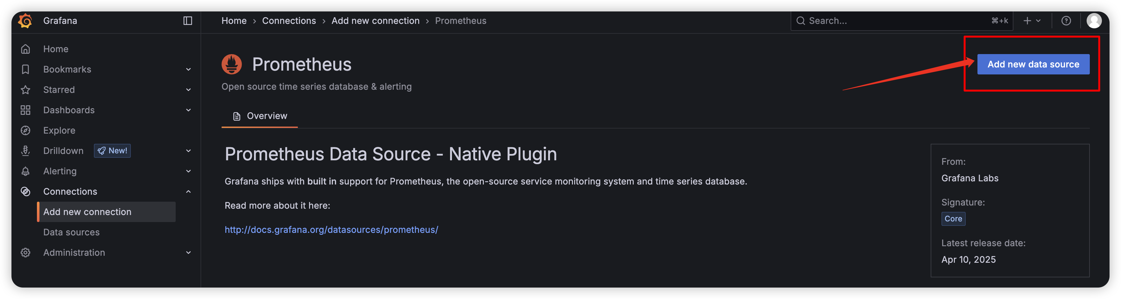1121x299 pixels.
Task: Open Home in the sidebar menu
Action: (x=56, y=49)
